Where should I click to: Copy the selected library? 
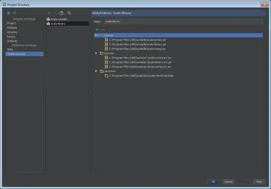coord(61,13)
